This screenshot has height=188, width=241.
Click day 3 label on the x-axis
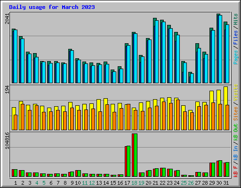click(30, 183)
